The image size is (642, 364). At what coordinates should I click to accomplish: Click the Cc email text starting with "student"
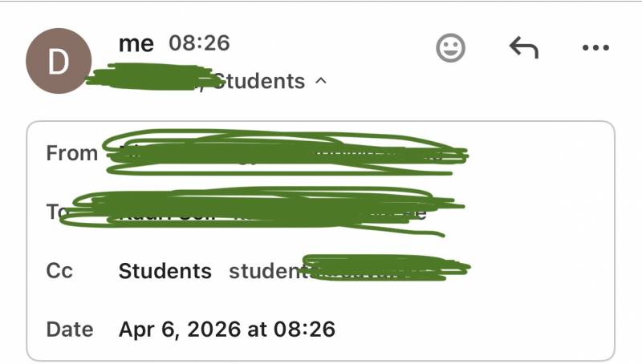click(x=265, y=271)
